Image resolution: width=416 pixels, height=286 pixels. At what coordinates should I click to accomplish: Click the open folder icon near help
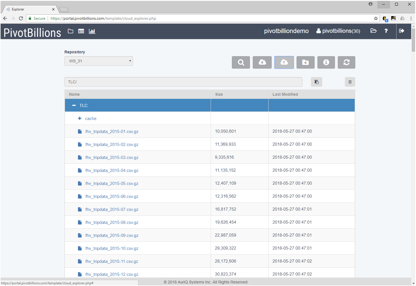pos(374,31)
